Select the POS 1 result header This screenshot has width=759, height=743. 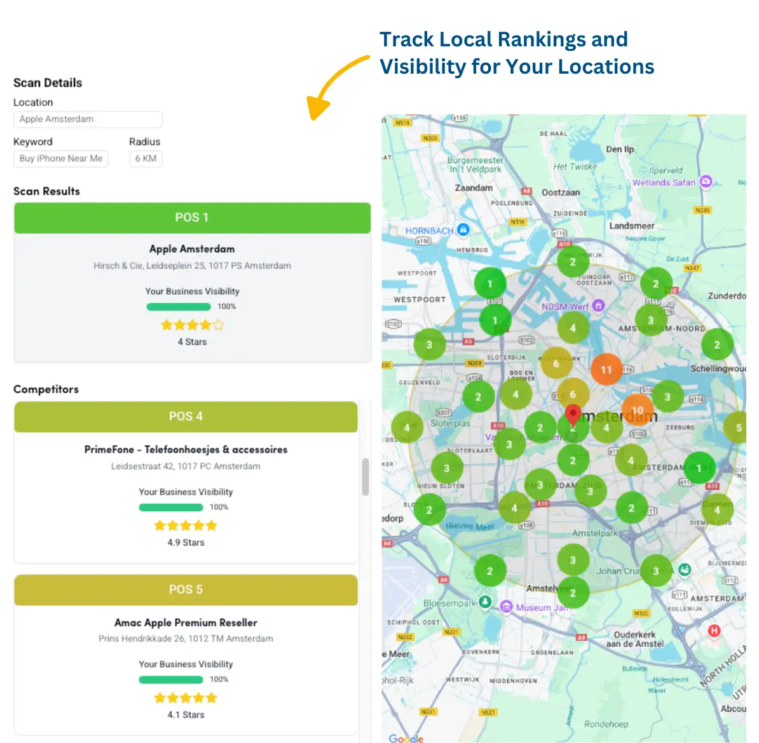pos(192,218)
